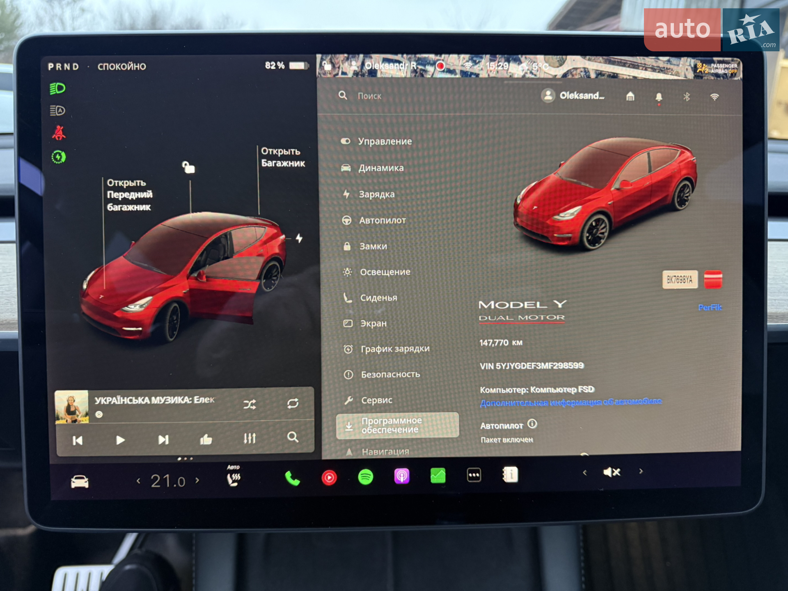
Task: Toggle shuffle in media player
Action: click(x=250, y=404)
